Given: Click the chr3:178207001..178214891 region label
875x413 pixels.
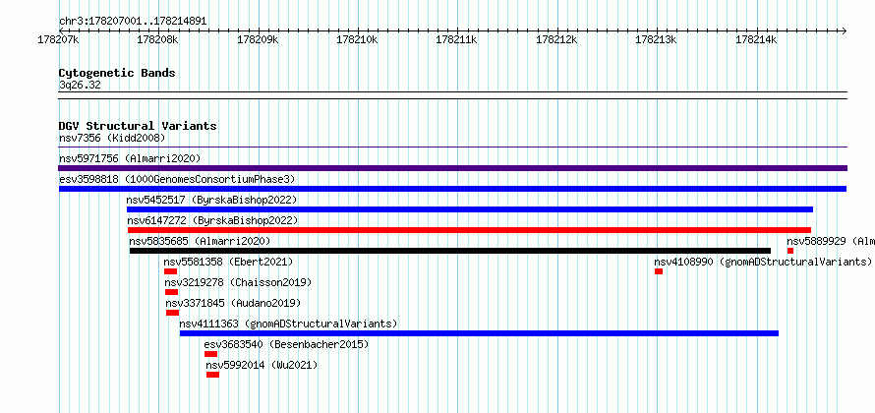Looking at the screenshot, I should point(133,22).
